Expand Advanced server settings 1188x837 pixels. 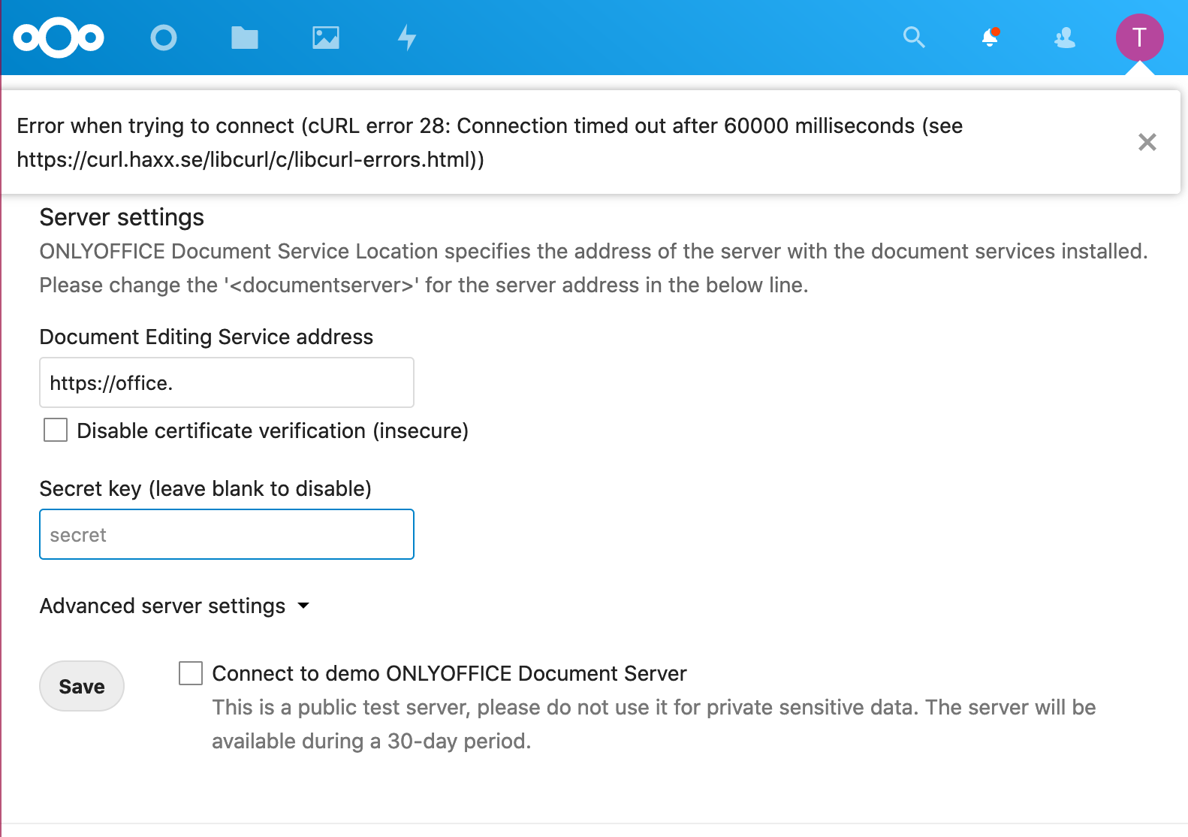(x=174, y=606)
